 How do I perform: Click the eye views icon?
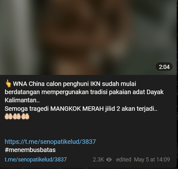(109, 160)
